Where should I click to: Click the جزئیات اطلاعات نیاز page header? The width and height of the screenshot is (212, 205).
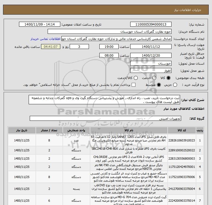point(187,10)
